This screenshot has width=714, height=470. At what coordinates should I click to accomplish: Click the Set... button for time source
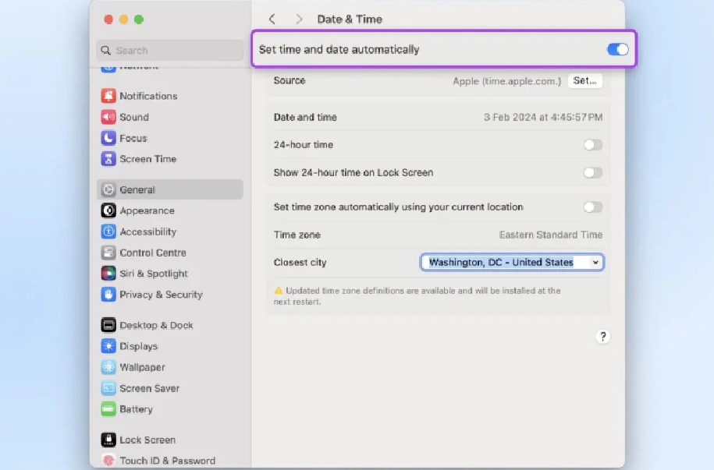coord(584,80)
